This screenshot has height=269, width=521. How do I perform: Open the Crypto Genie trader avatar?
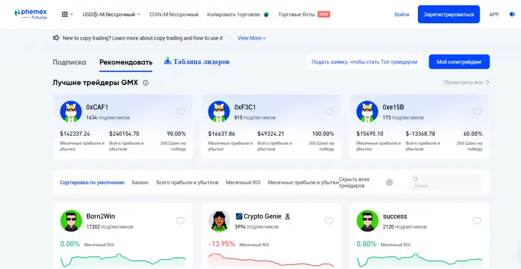click(219, 221)
